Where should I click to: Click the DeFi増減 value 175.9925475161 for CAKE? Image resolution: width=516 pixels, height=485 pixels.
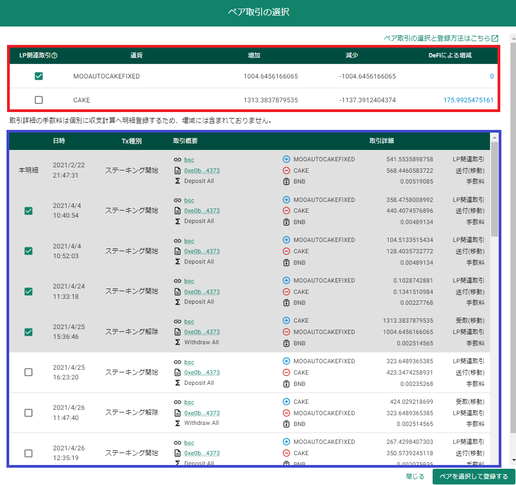(468, 100)
